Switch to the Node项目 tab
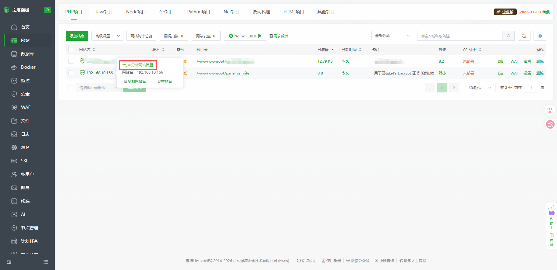The image size is (557, 270). coord(136,12)
